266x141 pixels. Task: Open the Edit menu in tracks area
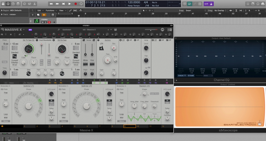tap(40, 11)
